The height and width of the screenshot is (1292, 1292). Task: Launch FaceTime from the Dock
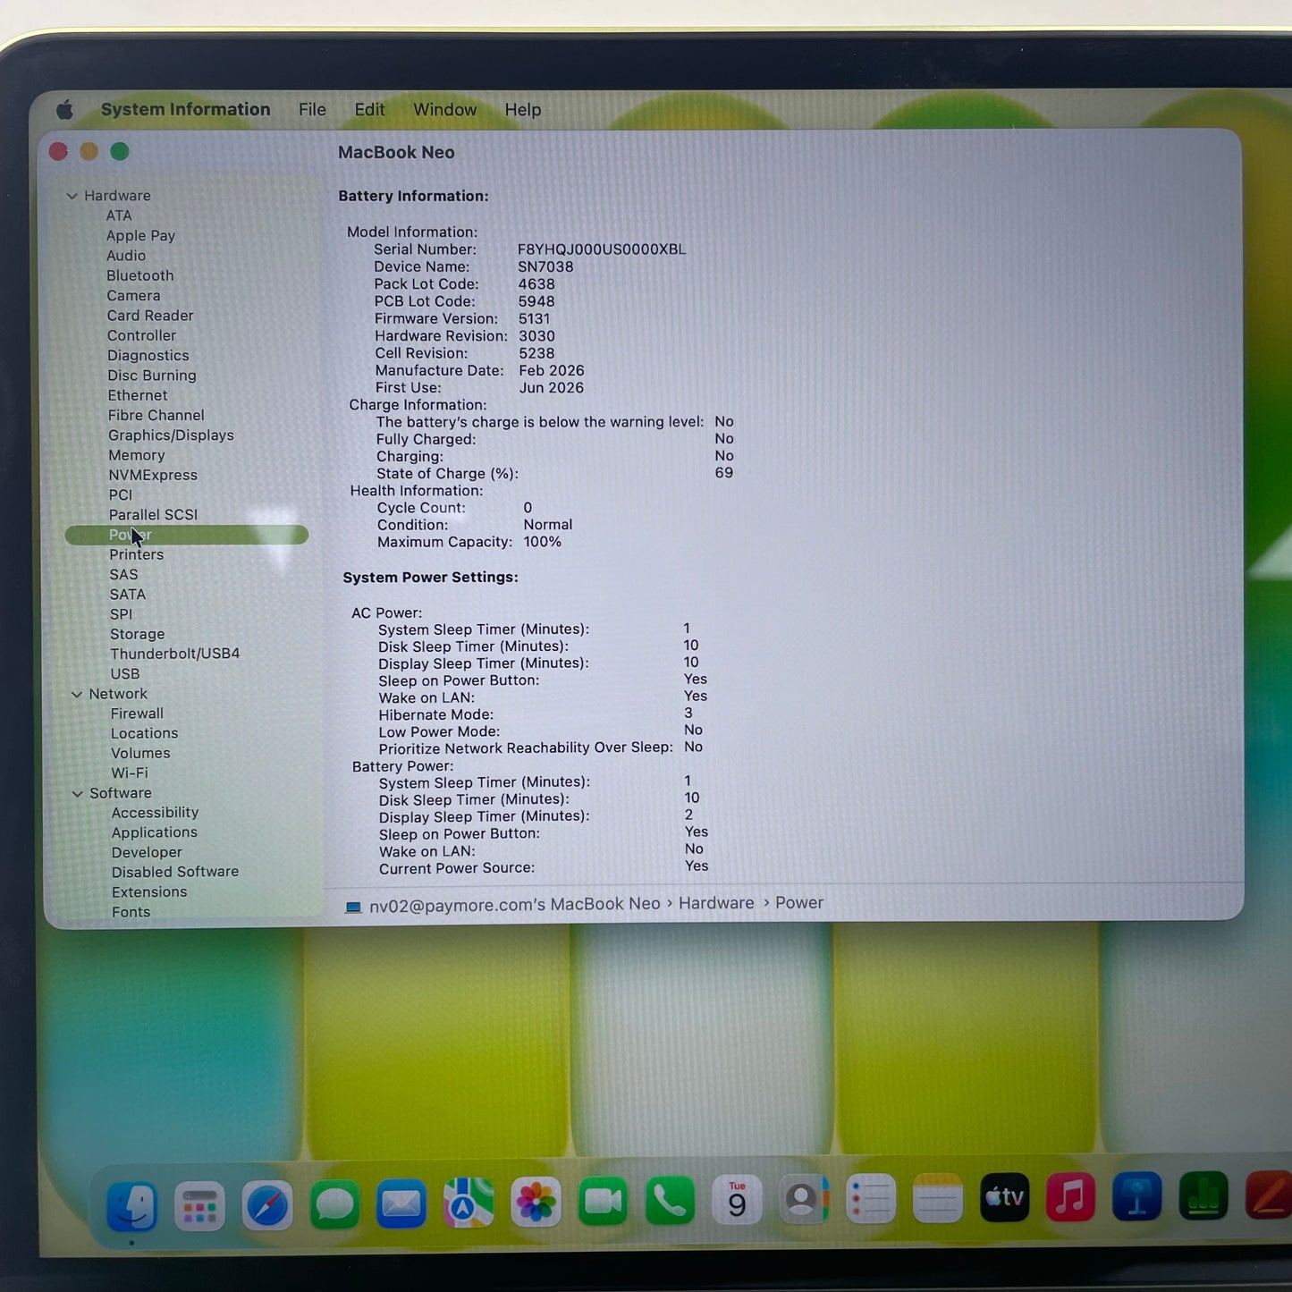pyautogui.click(x=603, y=1201)
